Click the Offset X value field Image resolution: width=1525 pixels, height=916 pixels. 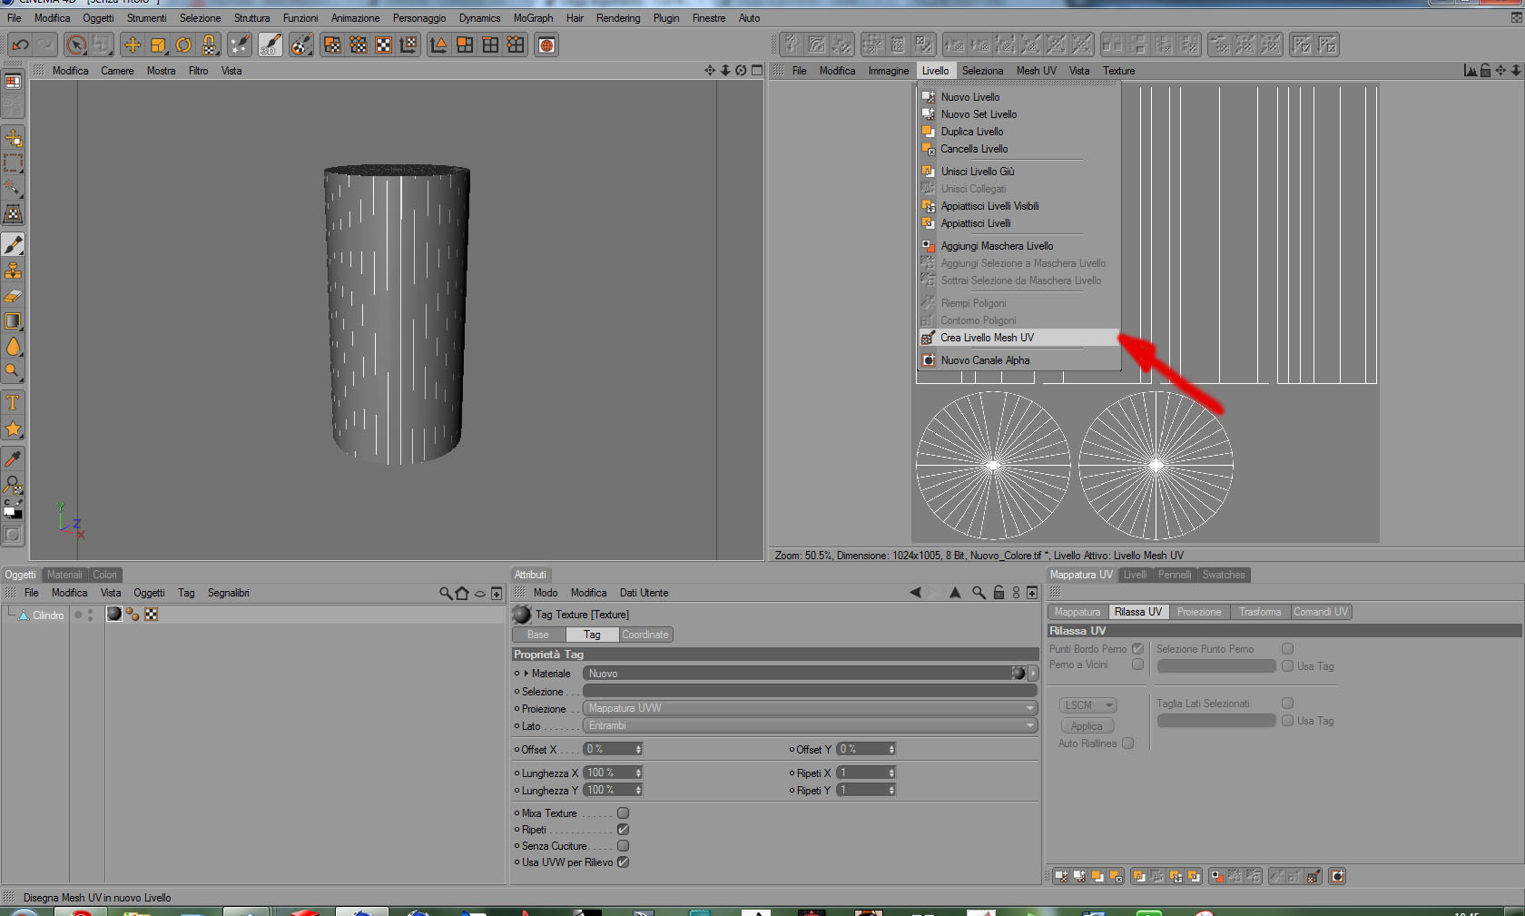click(608, 749)
